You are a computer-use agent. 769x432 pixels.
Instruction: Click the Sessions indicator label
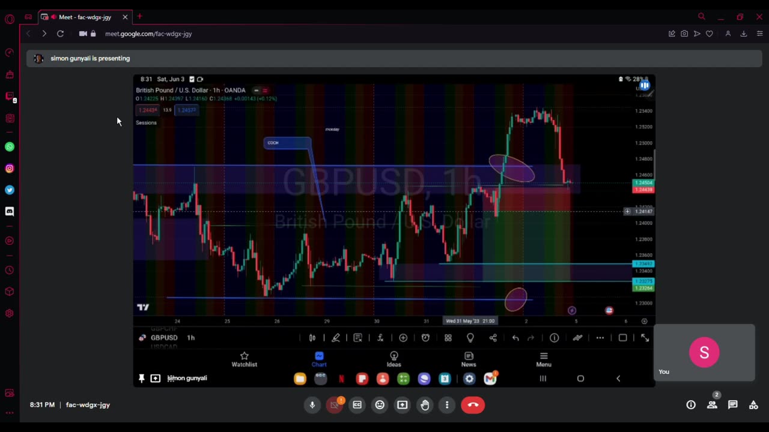[146, 122]
